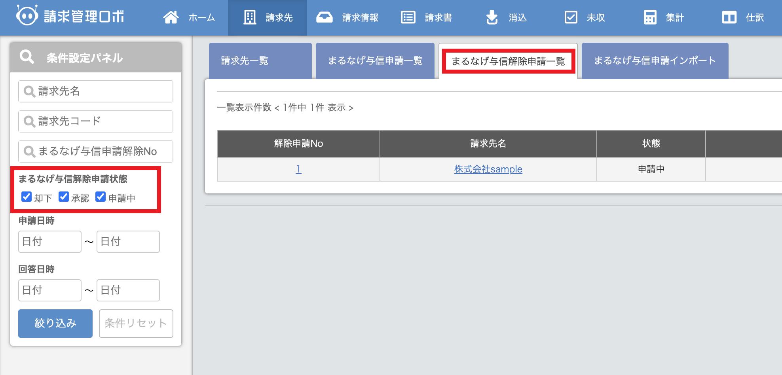This screenshot has height=375, width=782.
Task: Click the magnifier icon in 条件設定パネル header
Action: coord(27,57)
